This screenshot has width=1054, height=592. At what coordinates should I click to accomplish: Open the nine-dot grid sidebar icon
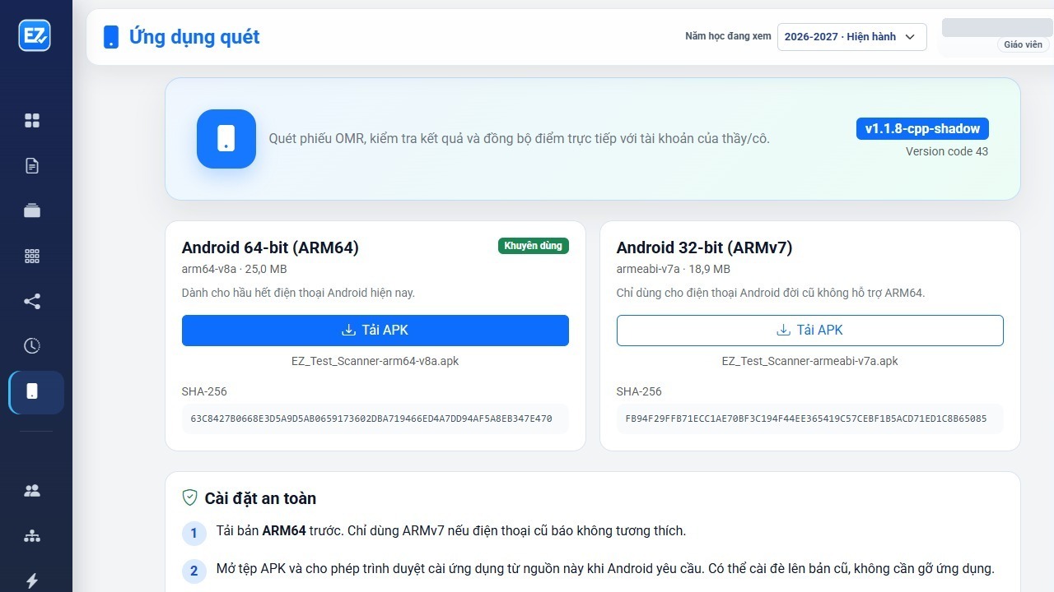(x=32, y=256)
